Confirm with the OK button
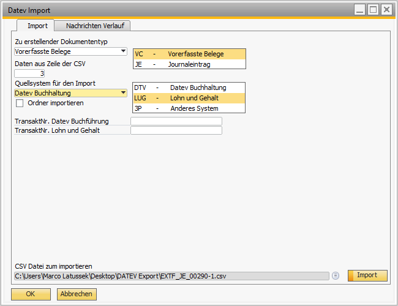 coord(31,294)
